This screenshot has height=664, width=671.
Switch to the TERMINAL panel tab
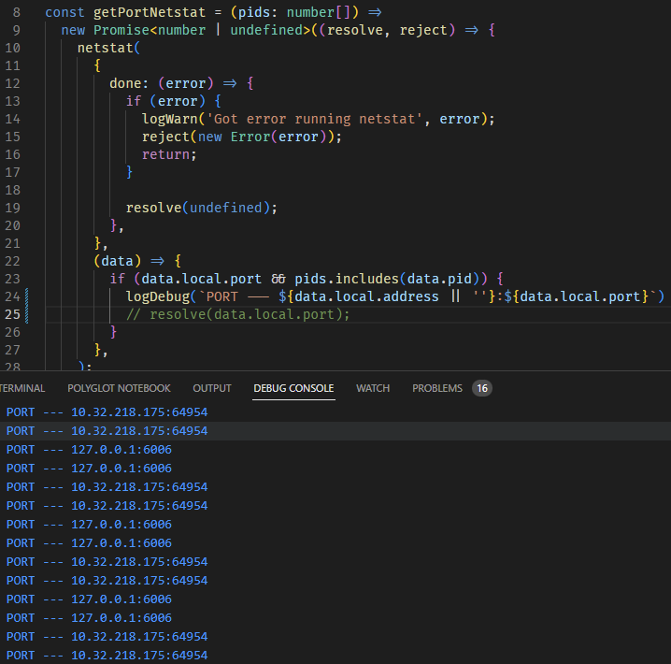(22, 388)
